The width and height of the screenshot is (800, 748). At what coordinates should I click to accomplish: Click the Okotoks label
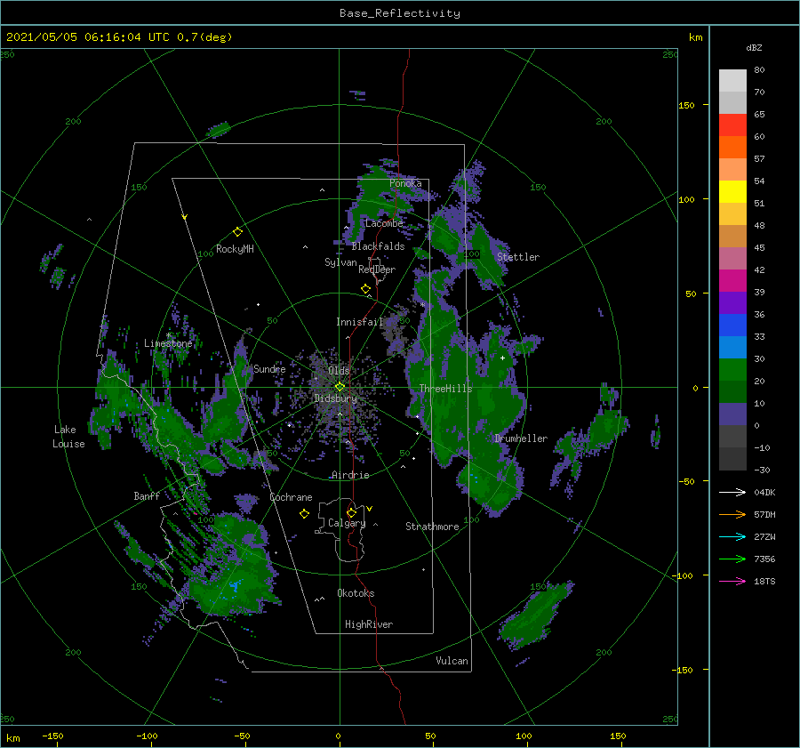356,593
